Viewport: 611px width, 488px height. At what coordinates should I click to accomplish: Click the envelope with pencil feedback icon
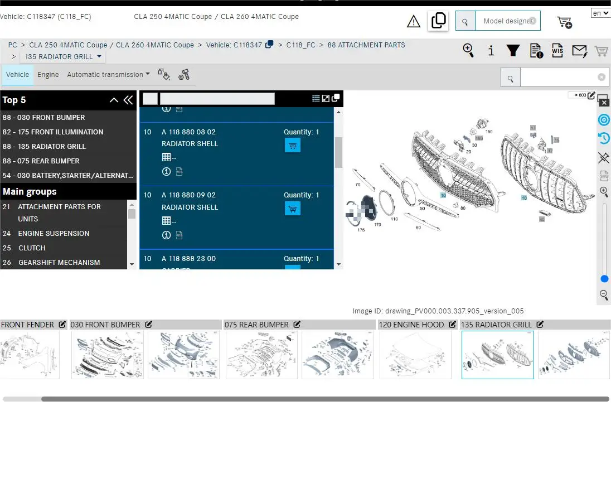click(579, 51)
